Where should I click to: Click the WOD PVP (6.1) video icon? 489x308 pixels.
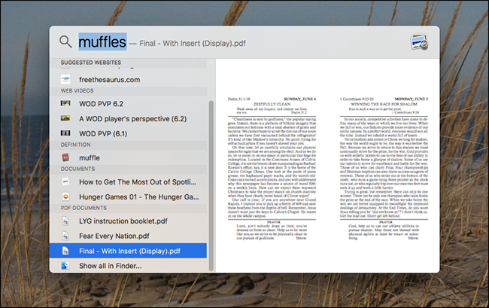click(65, 133)
